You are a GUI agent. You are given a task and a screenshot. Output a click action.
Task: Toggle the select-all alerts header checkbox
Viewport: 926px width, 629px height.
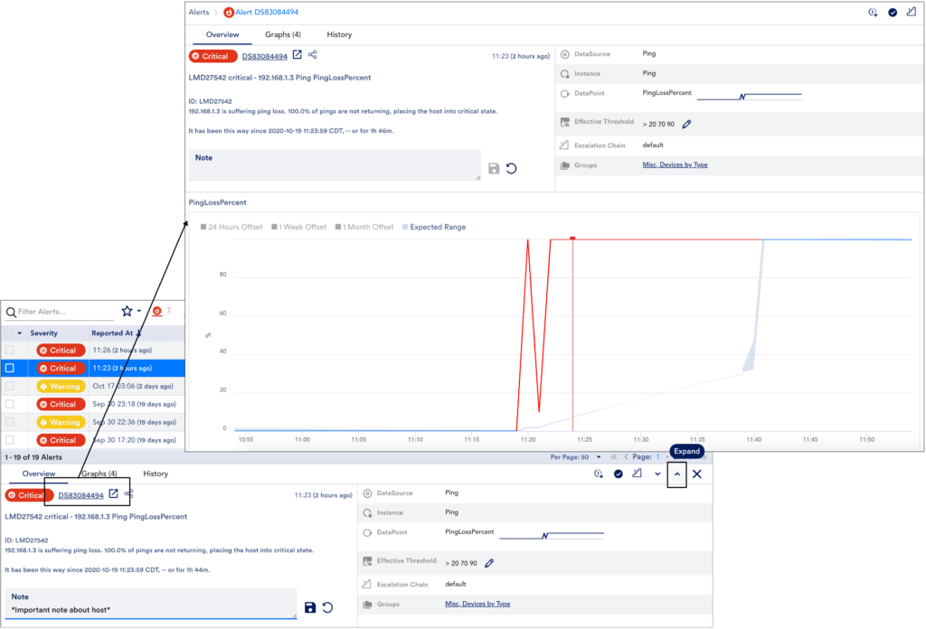9,333
